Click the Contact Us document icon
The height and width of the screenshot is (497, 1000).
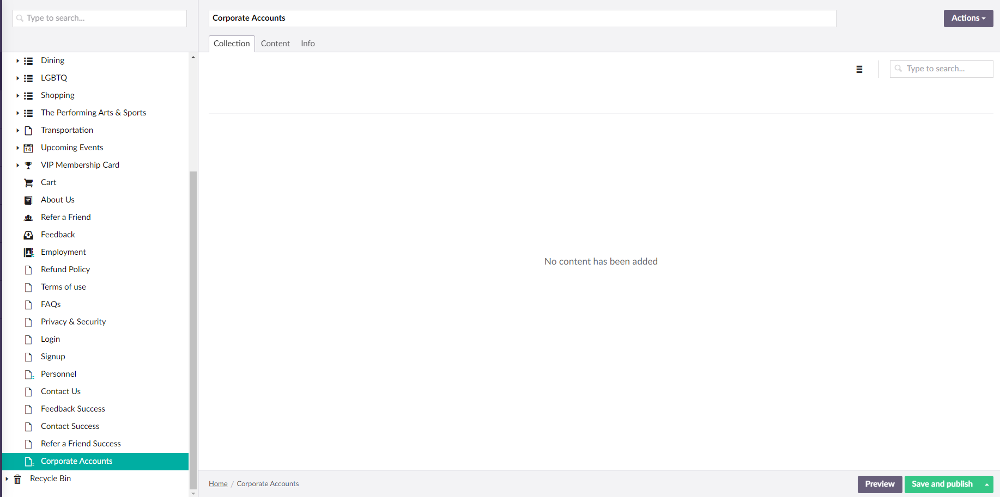28,392
